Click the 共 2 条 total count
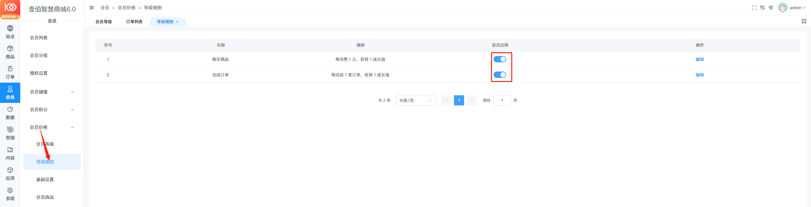Viewport: 811px width, 207px height. click(x=384, y=100)
